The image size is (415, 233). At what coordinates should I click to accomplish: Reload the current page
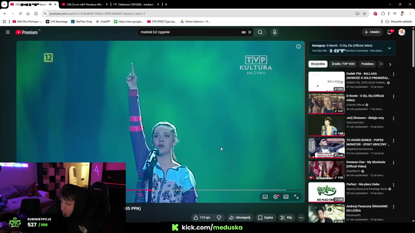point(20,14)
